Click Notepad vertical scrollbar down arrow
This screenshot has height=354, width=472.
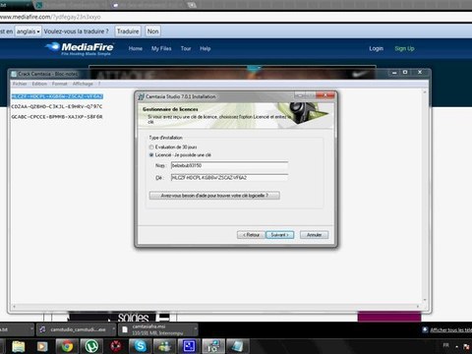coord(425,300)
